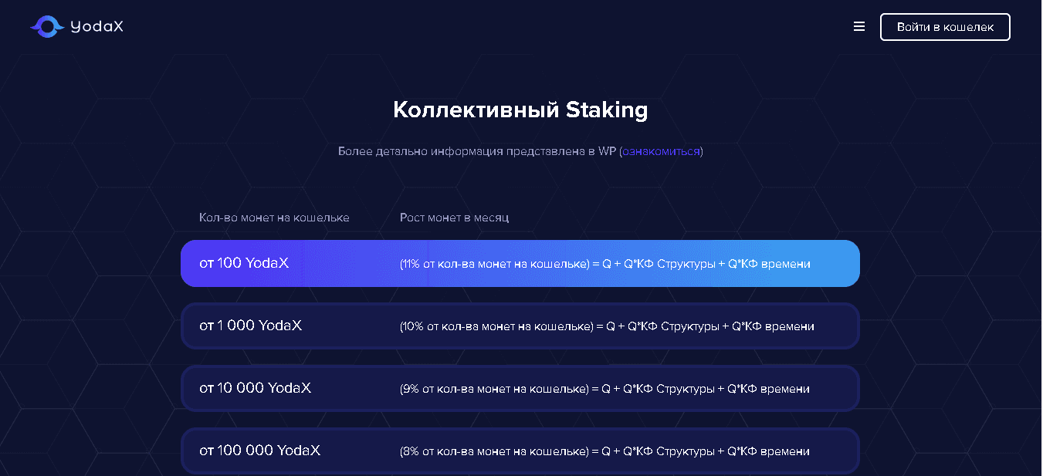Click the 10% growth formula text
This screenshot has height=476, width=1043.
pos(606,326)
